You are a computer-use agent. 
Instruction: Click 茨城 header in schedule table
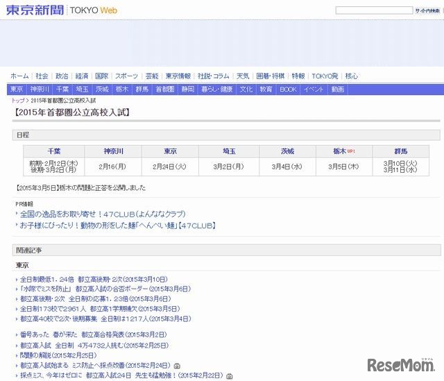287,151
